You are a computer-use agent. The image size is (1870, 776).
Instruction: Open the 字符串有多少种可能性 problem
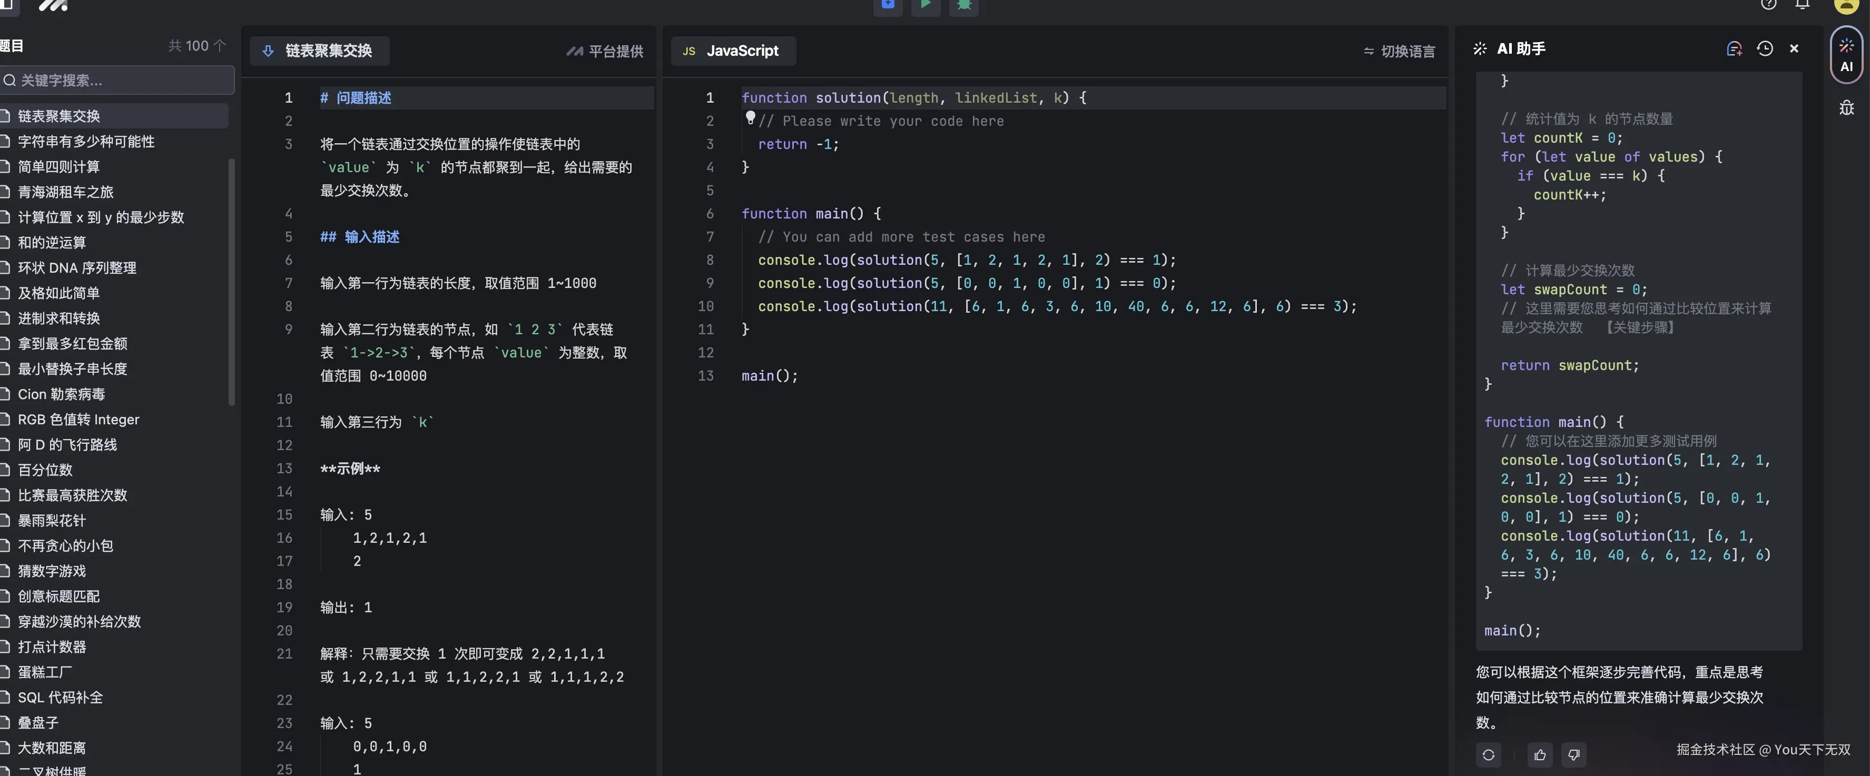pyautogui.click(x=86, y=142)
